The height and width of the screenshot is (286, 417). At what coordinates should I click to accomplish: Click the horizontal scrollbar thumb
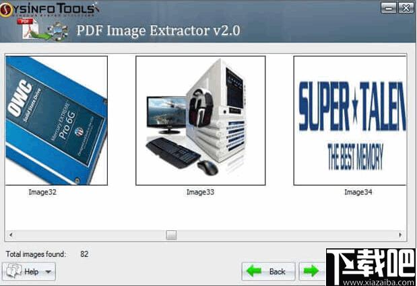[171, 235]
